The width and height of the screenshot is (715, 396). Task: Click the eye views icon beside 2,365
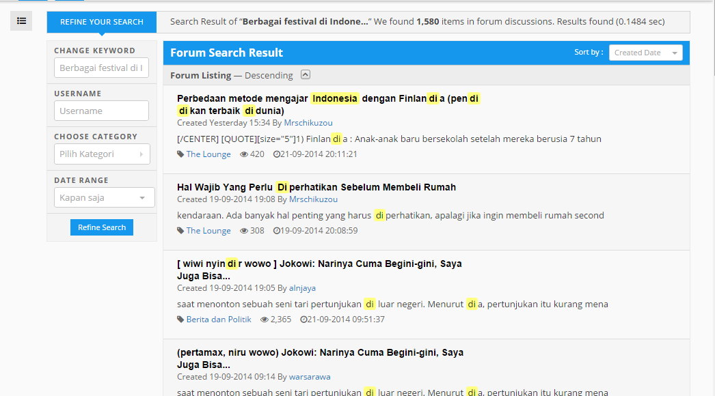(265, 320)
